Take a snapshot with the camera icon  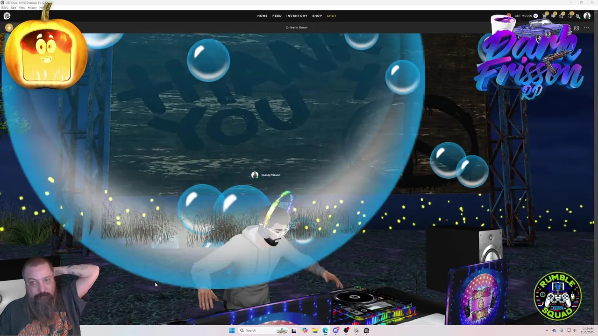click(x=577, y=28)
